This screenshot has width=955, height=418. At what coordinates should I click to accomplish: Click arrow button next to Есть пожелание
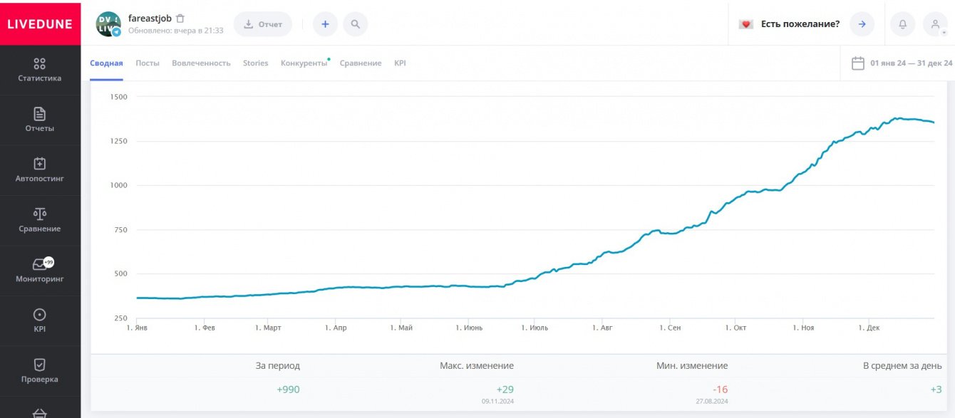point(862,24)
